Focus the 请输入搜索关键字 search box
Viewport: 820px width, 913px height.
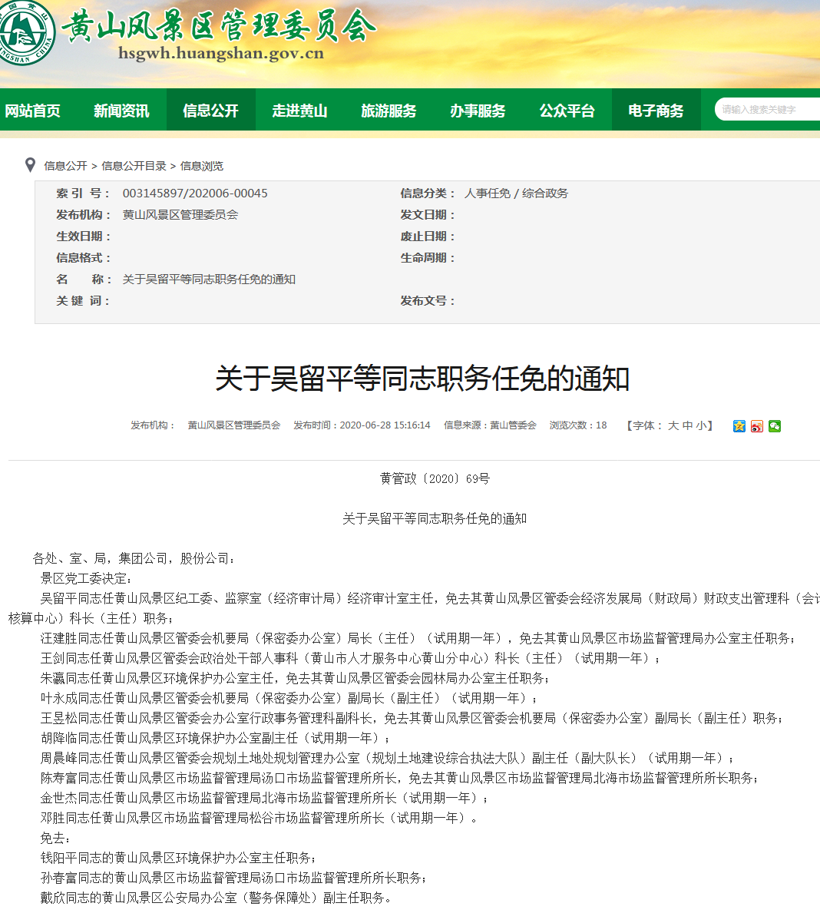point(768,110)
